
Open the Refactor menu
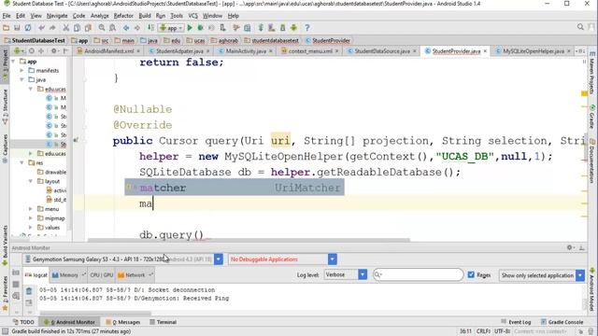[123, 16]
